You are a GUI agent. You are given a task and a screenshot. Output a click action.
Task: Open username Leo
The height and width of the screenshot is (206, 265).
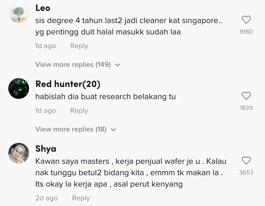click(43, 8)
